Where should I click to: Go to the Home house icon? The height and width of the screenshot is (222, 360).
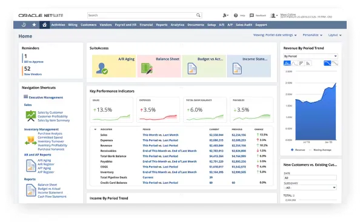click(x=44, y=25)
